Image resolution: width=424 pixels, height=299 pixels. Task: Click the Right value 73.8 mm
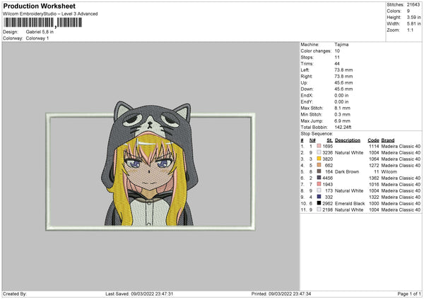(343, 76)
